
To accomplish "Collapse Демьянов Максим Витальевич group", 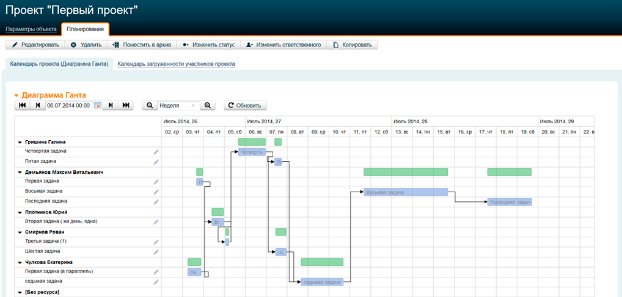I will coord(20,172).
